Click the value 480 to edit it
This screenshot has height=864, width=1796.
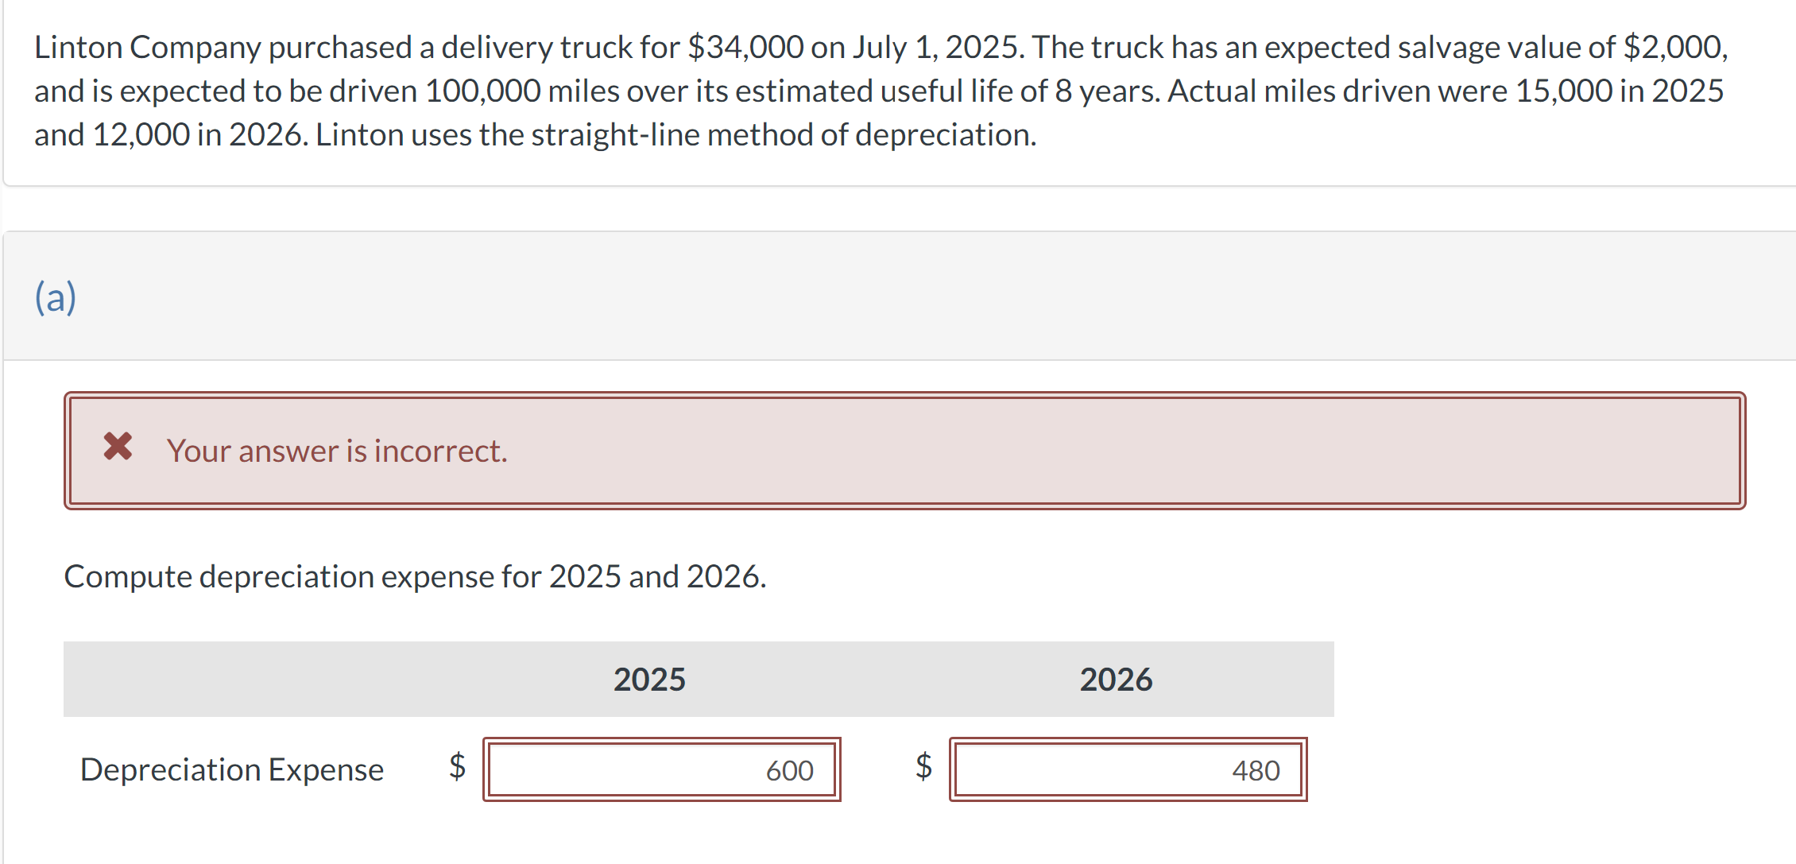point(1256,769)
